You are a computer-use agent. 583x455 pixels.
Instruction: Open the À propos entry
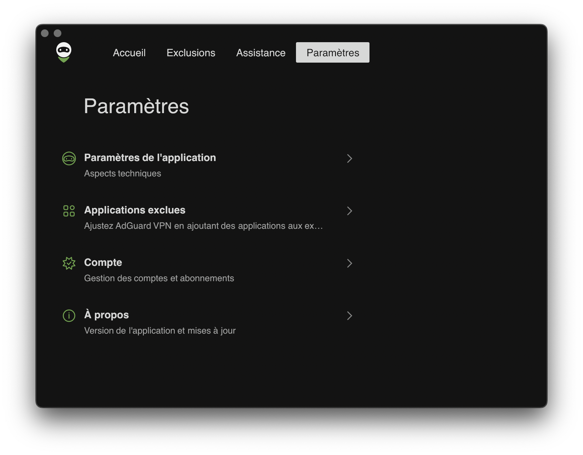[x=207, y=322]
